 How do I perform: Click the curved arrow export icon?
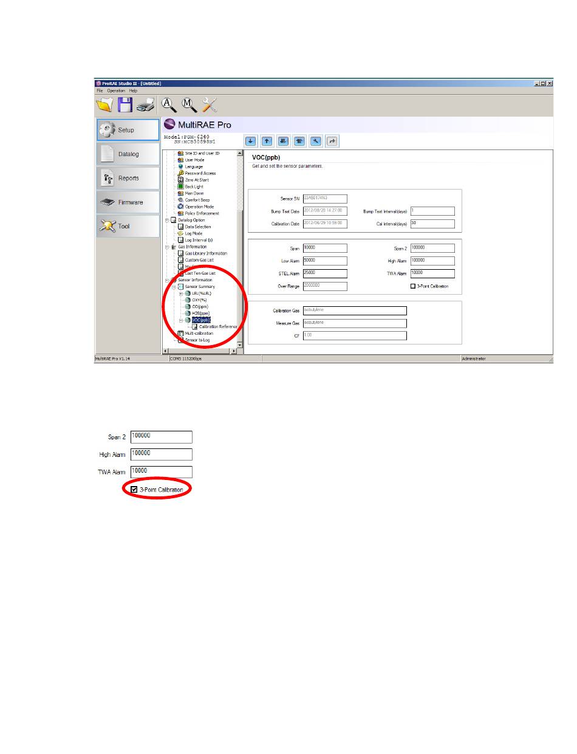pyautogui.click(x=332, y=141)
